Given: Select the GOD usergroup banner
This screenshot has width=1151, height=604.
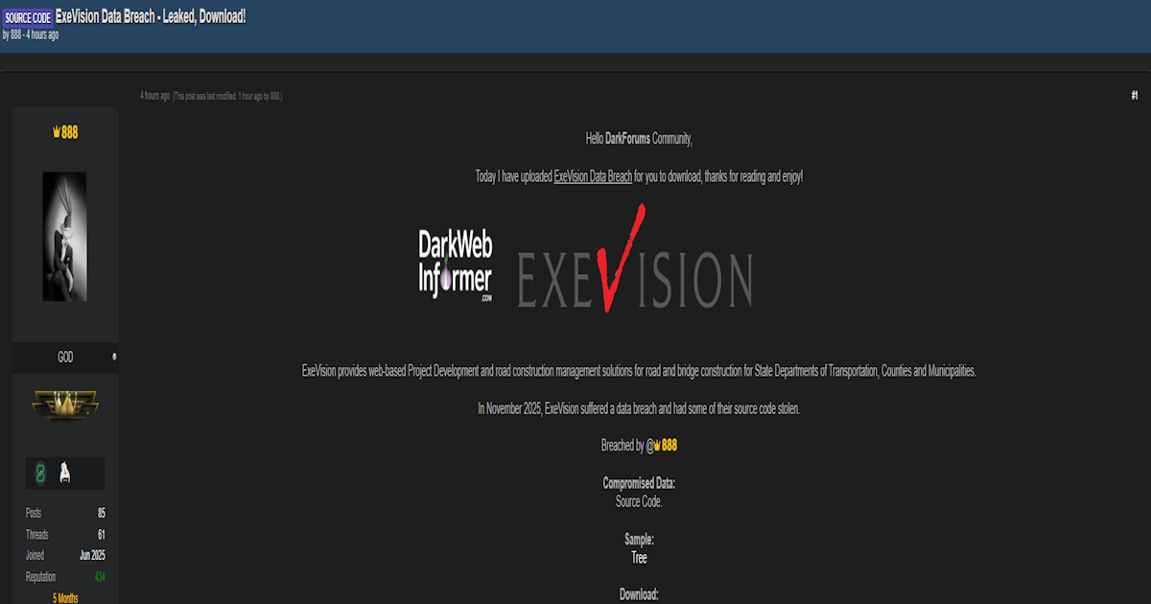Looking at the screenshot, I should (x=65, y=357).
